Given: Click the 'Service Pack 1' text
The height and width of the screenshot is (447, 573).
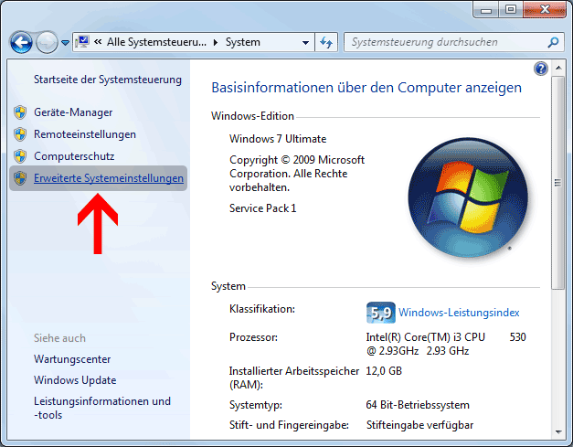Looking at the screenshot, I should [263, 208].
